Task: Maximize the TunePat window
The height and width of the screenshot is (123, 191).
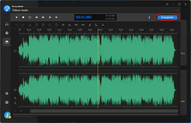Action: [179, 4]
